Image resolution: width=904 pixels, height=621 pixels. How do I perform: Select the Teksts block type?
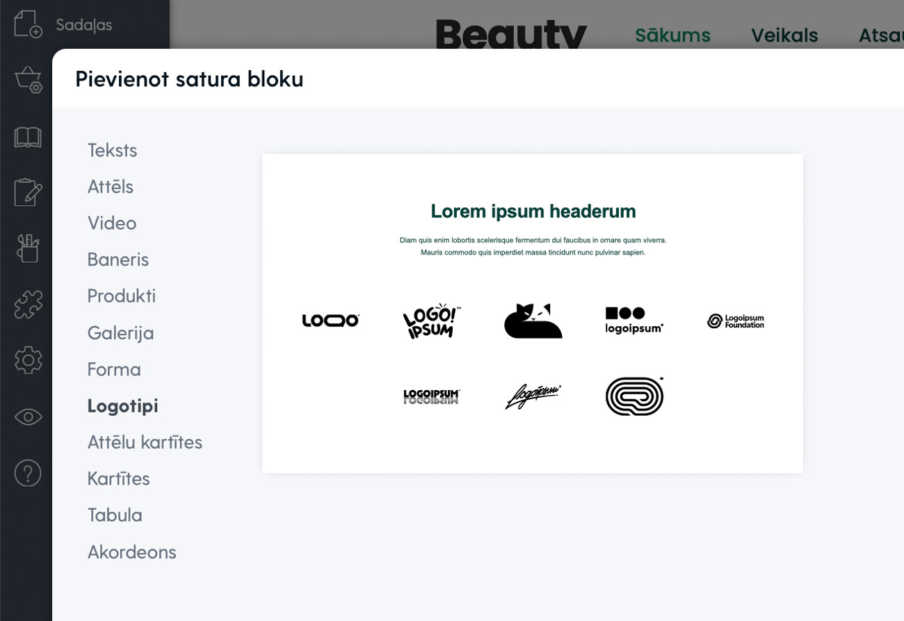pos(112,150)
